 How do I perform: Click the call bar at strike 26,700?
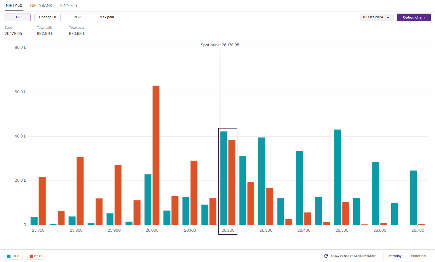pyautogui.click(x=413, y=198)
